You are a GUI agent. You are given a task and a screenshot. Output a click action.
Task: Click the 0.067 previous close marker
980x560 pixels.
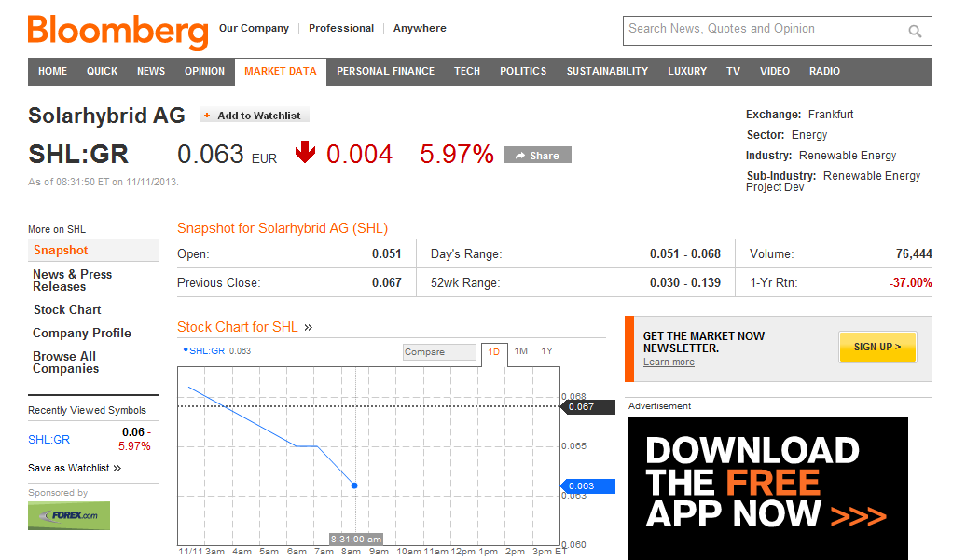[x=588, y=407]
